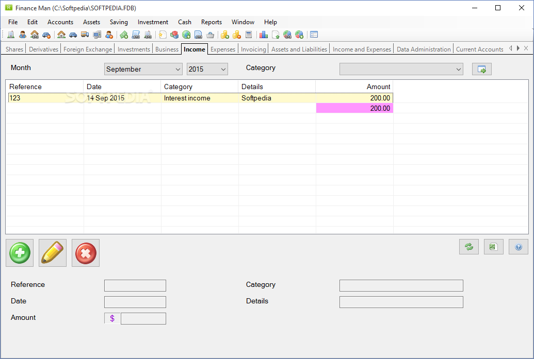Image resolution: width=534 pixels, height=359 pixels.
Task: Open the Reports menu
Action: pos(212,22)
